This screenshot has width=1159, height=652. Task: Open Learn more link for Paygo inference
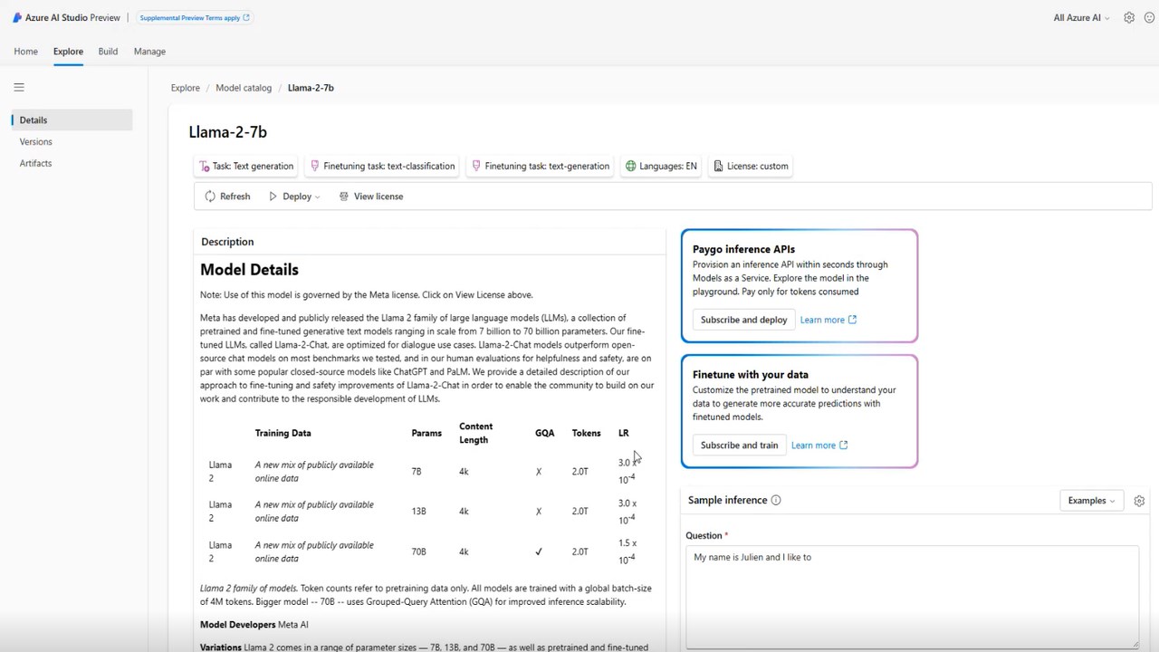click(x=828, y=320)
